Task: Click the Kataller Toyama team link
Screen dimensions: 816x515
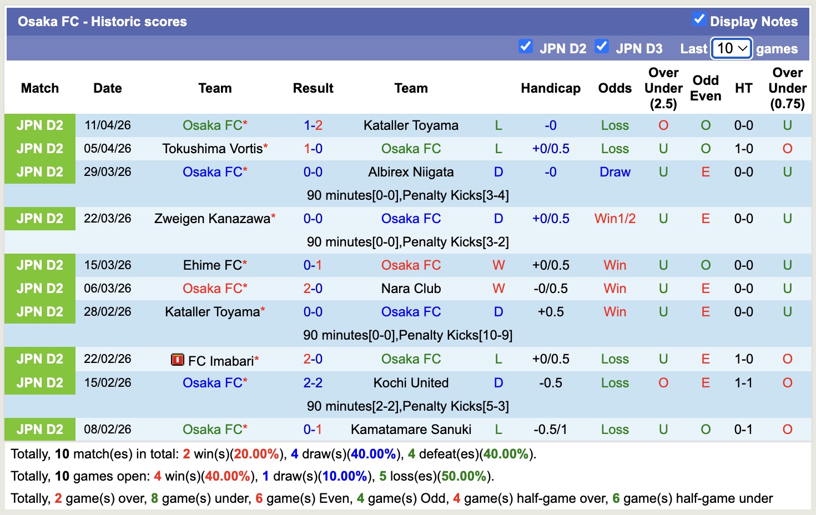Action: coord(411,125)
